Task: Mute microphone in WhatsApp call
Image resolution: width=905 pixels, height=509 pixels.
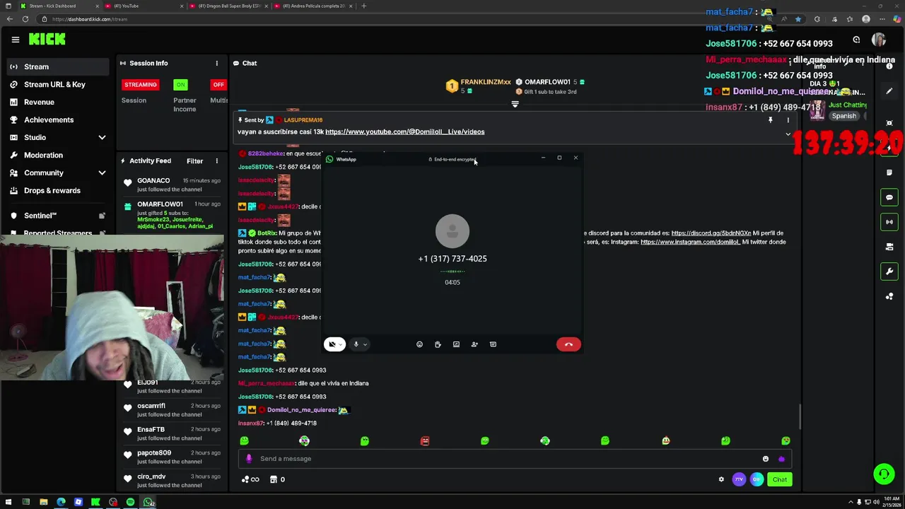Action: [x=356, y=344]
